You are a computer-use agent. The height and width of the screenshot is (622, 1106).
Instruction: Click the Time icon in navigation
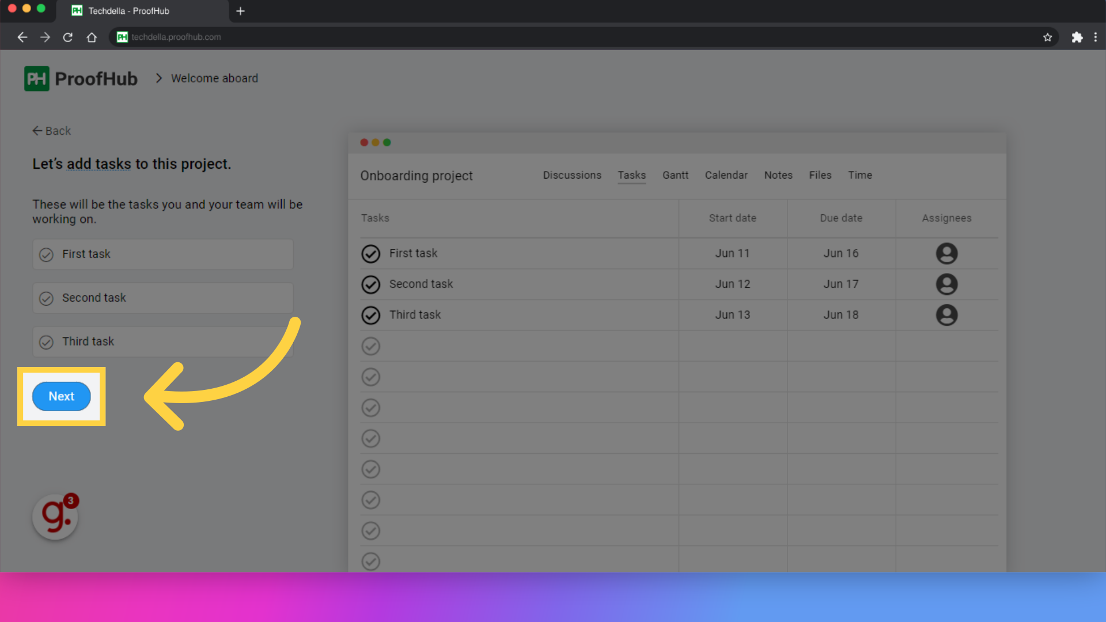860,175
